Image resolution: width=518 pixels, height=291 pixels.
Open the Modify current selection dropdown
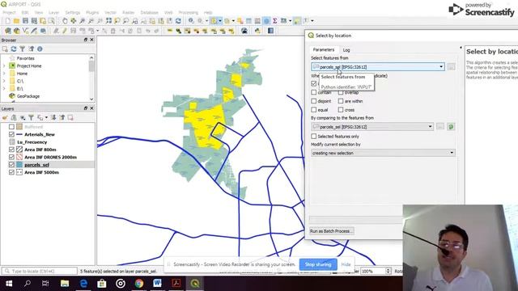[x=383, y=153]
